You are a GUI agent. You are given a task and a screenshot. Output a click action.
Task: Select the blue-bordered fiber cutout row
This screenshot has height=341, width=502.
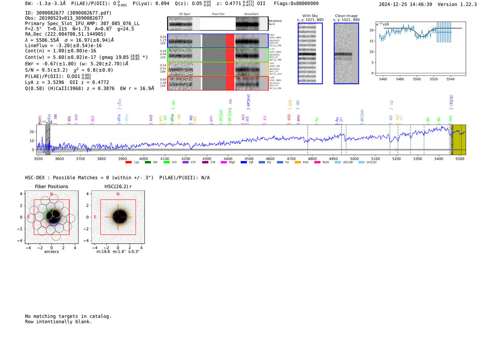pyautogui.click(x=218, y=41)
